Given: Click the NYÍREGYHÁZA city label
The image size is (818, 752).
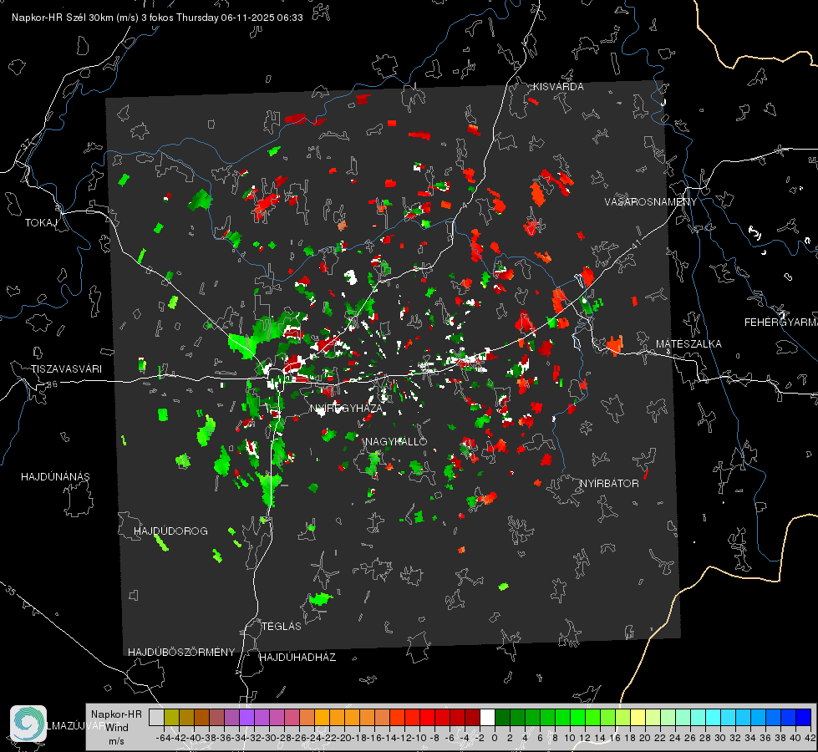Looking at the screenshot, I should [346, 409].
